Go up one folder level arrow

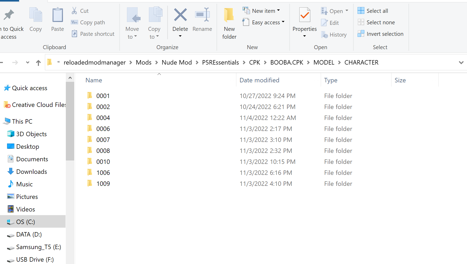click(38, 62)
